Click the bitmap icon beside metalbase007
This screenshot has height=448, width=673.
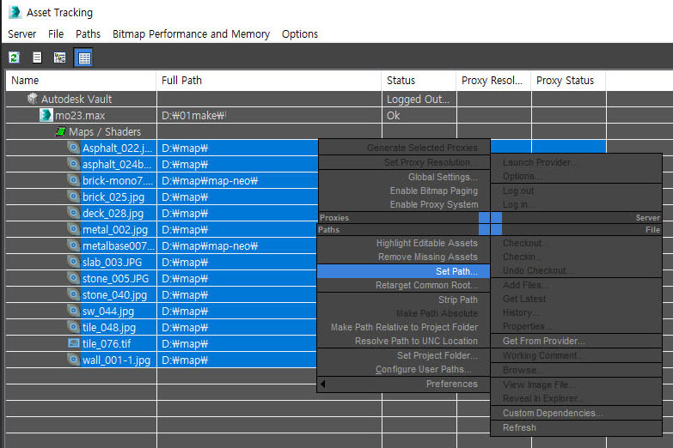(74, 245)
